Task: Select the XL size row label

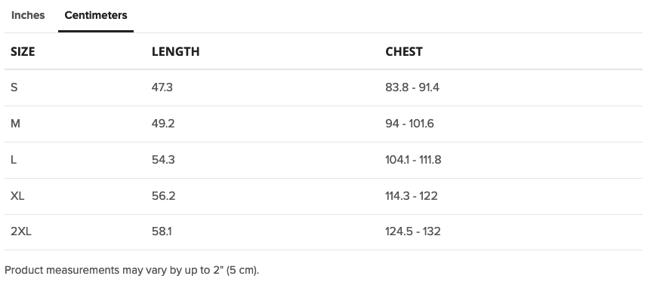Action: point(17,195)
